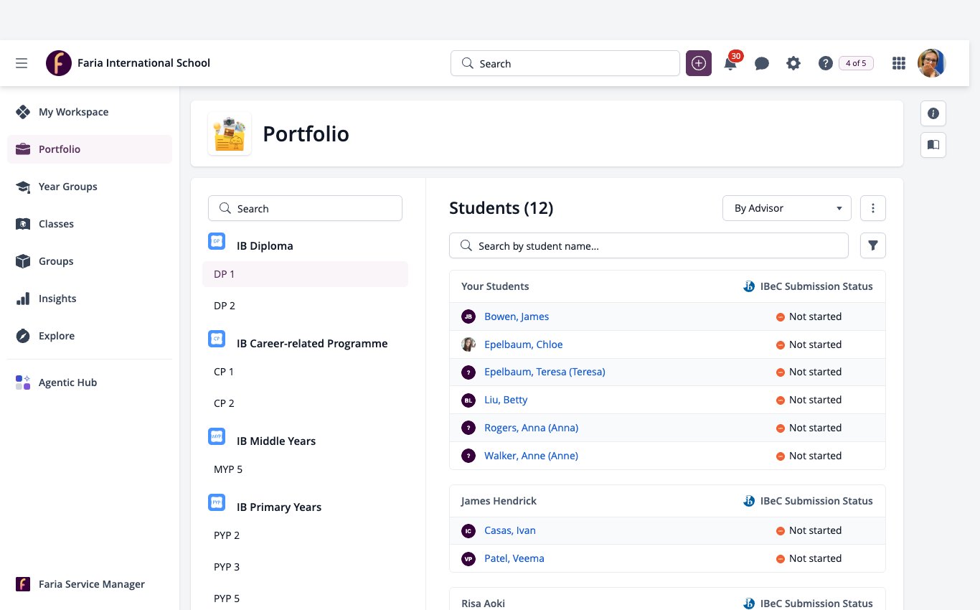Select PYP 3 year group

[x=305, y=567]
